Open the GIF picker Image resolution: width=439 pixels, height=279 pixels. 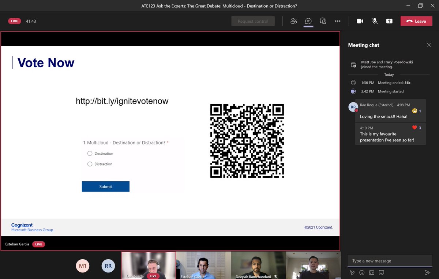point(372,272)
